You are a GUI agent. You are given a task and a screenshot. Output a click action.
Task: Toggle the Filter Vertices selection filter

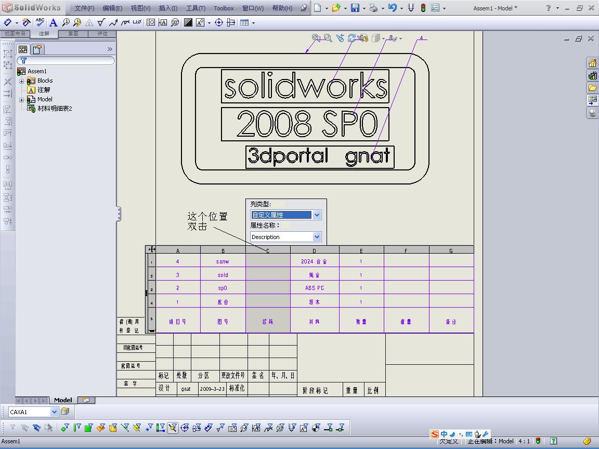click(x=65, y=428)
